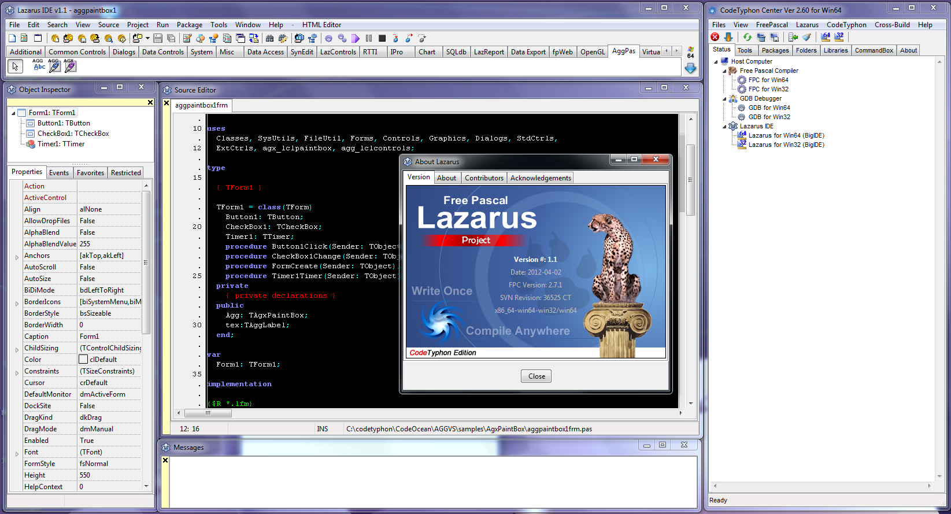Click the first gear Build icon
Image resolution: width=951 pixels, height=514 pixels.
tap(328, 38)
